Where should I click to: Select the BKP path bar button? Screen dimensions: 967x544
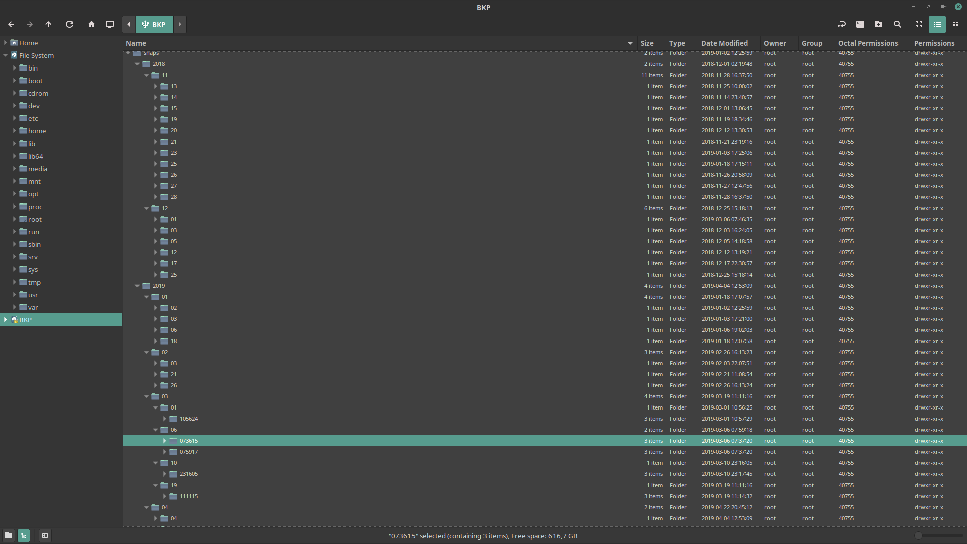click(154, 24)
